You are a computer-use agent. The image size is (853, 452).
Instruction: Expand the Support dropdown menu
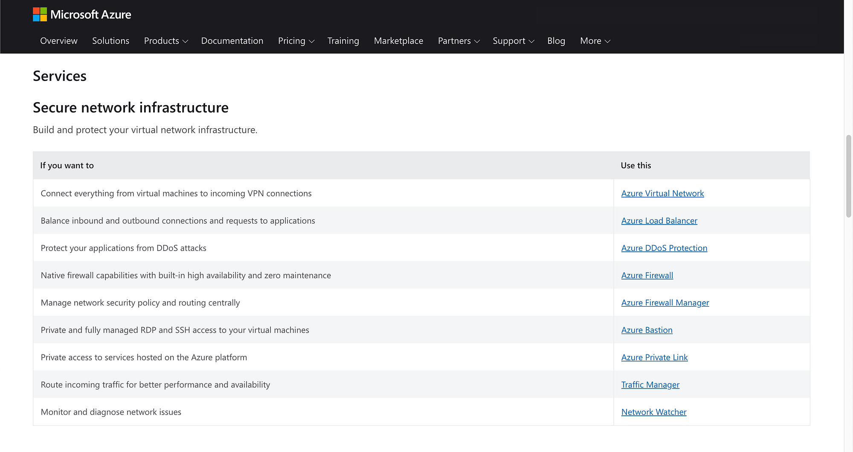tap(514, 41)
